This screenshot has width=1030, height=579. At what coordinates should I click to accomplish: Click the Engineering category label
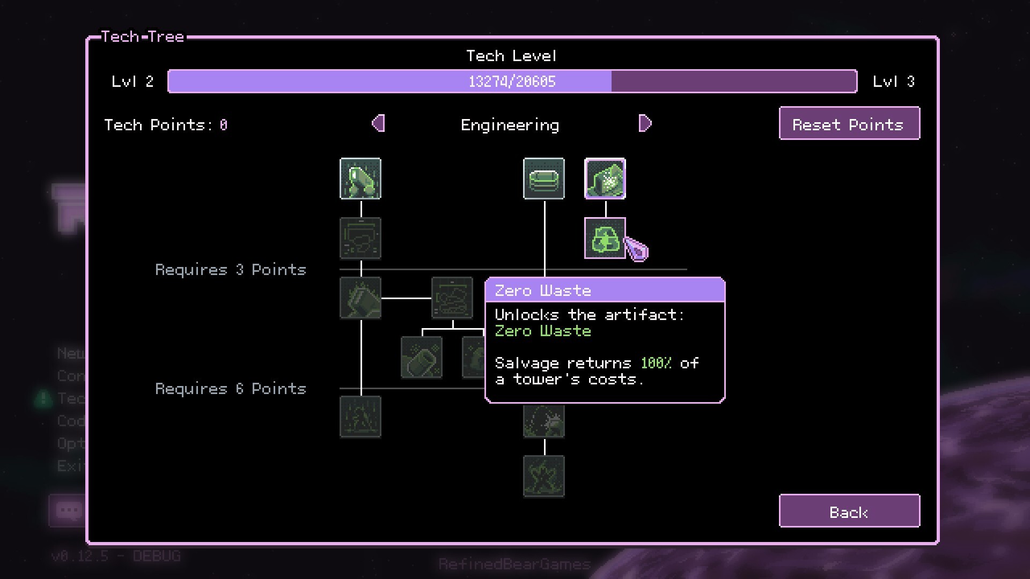(x=510, y=124)
